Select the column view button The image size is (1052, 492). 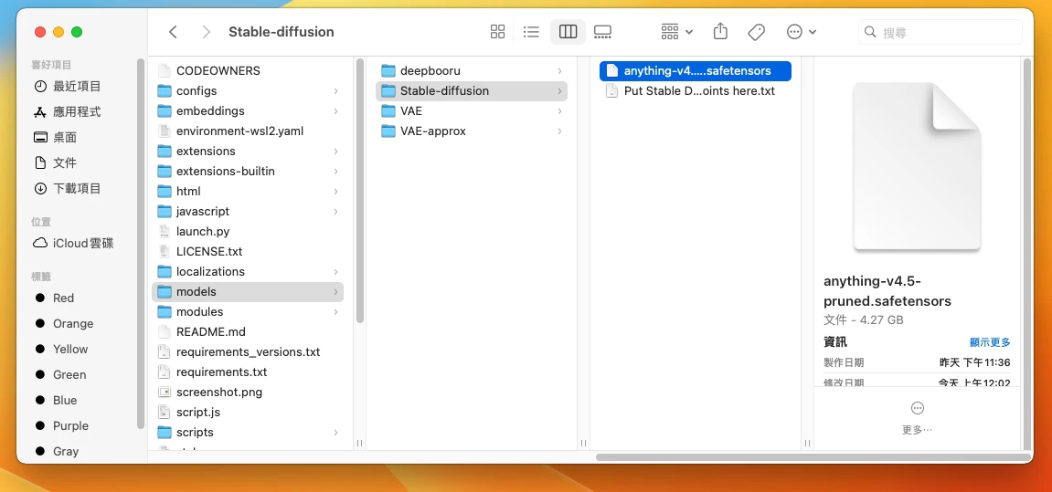(568, 32)
